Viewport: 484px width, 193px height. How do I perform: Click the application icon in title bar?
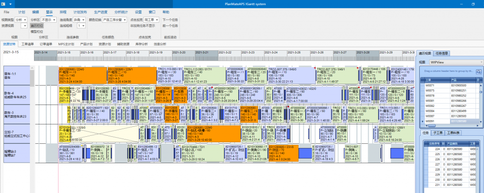click(x=3, y=3)
